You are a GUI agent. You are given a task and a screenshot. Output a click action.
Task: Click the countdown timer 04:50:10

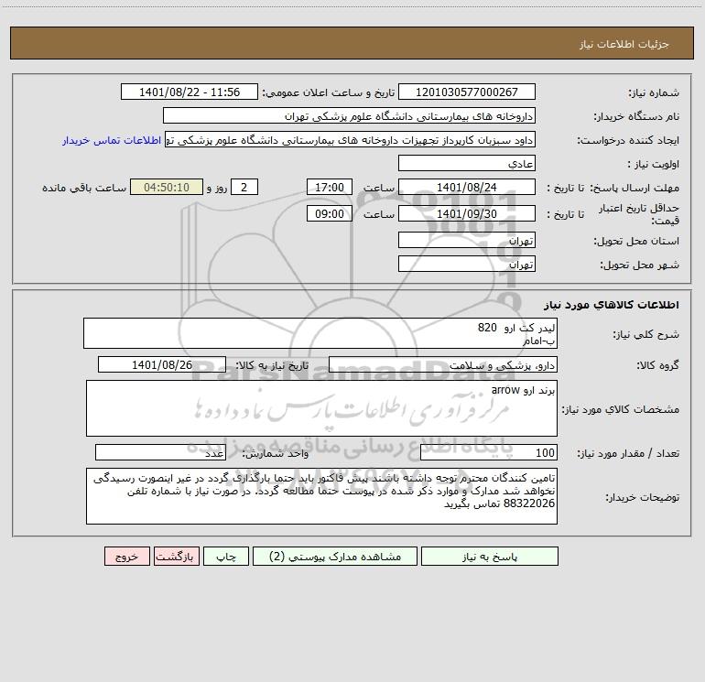point(167,187)
